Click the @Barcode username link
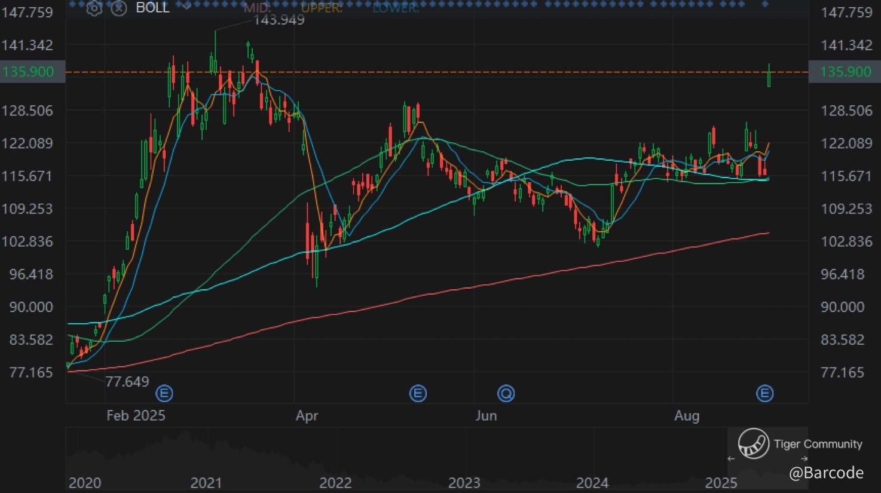 point(826,473)
